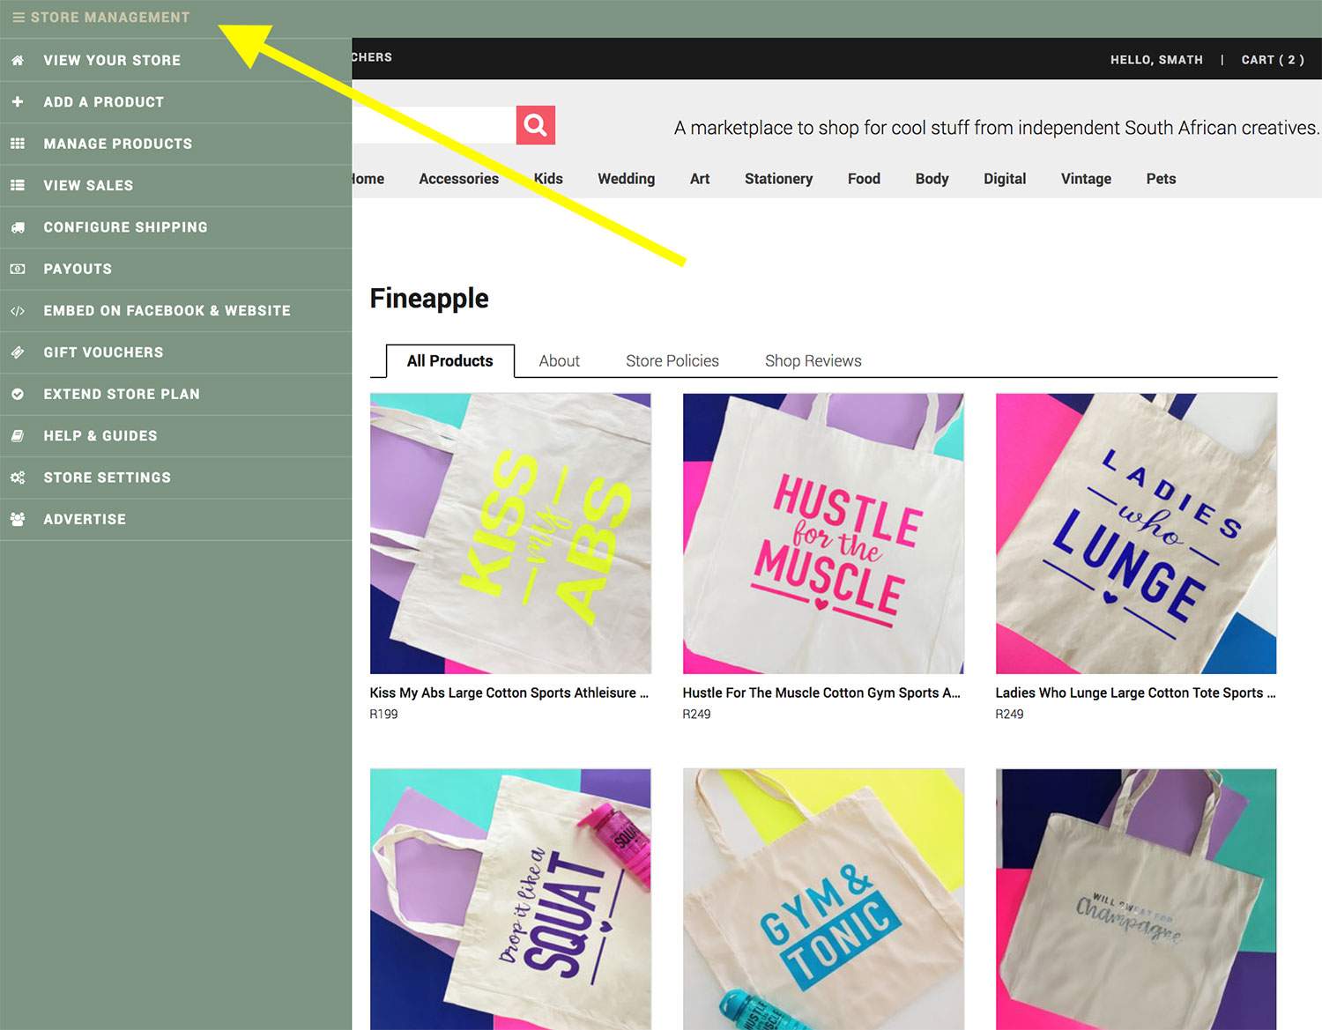The image size is (1322, 1030).
Task: Click the code icon for Embed on Facebook
Action: pos(18,310)
